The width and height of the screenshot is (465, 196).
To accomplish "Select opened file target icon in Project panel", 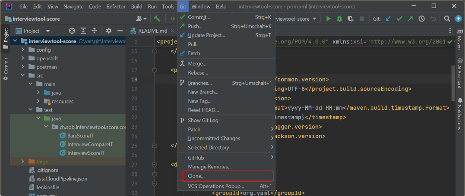I will (72, 31).
